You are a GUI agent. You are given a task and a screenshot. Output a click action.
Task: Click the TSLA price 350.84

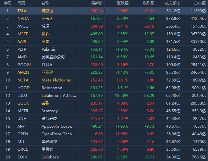pyautogui.click(x=97, y=11)
